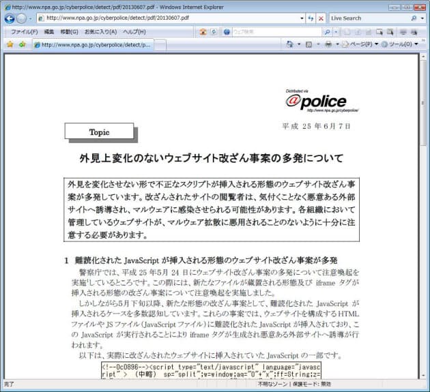The height and width of the screenshot is (392, 430).
Task: Select the npa.go.jp cyberpolice tab
Action: click(x=93, y=45)
